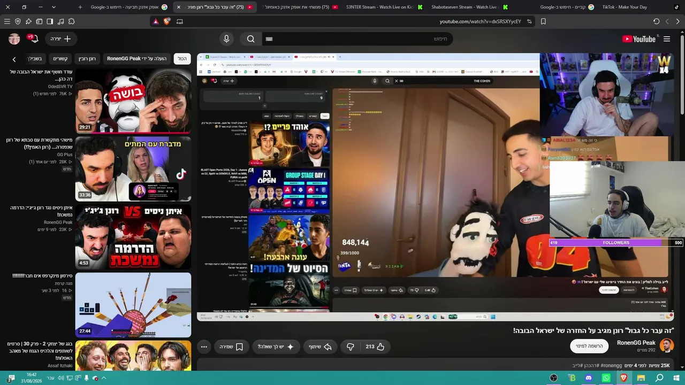Dislike the current video
The image size is (685, 385).
(x=351, y=346)
